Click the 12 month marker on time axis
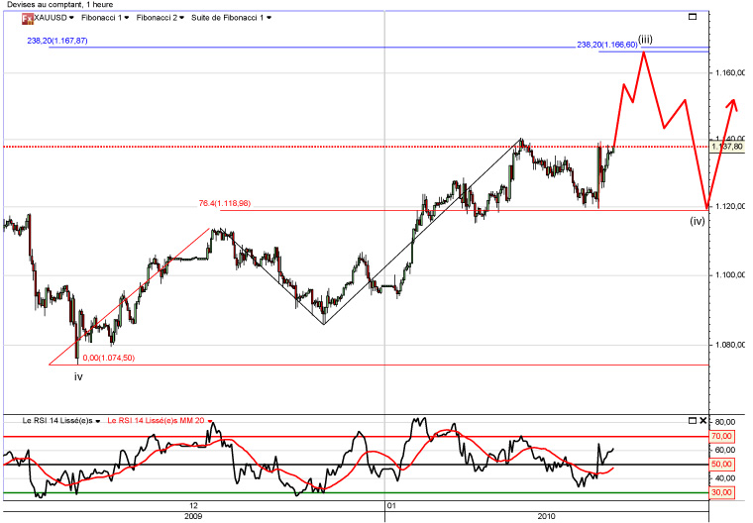Viewport: 753px width, 523px height. point(193,505)
